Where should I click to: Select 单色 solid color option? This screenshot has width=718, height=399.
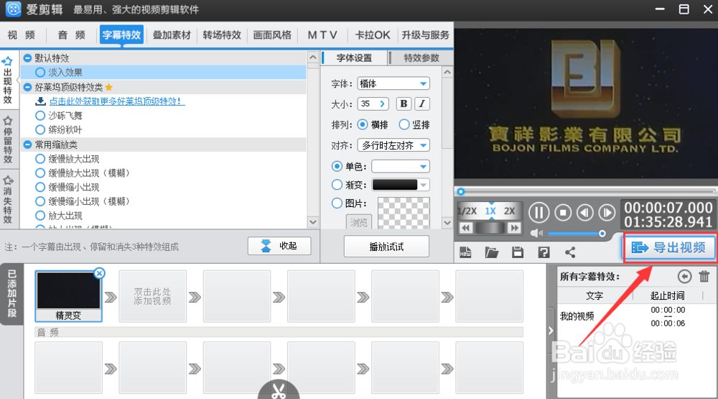point(337,166)
